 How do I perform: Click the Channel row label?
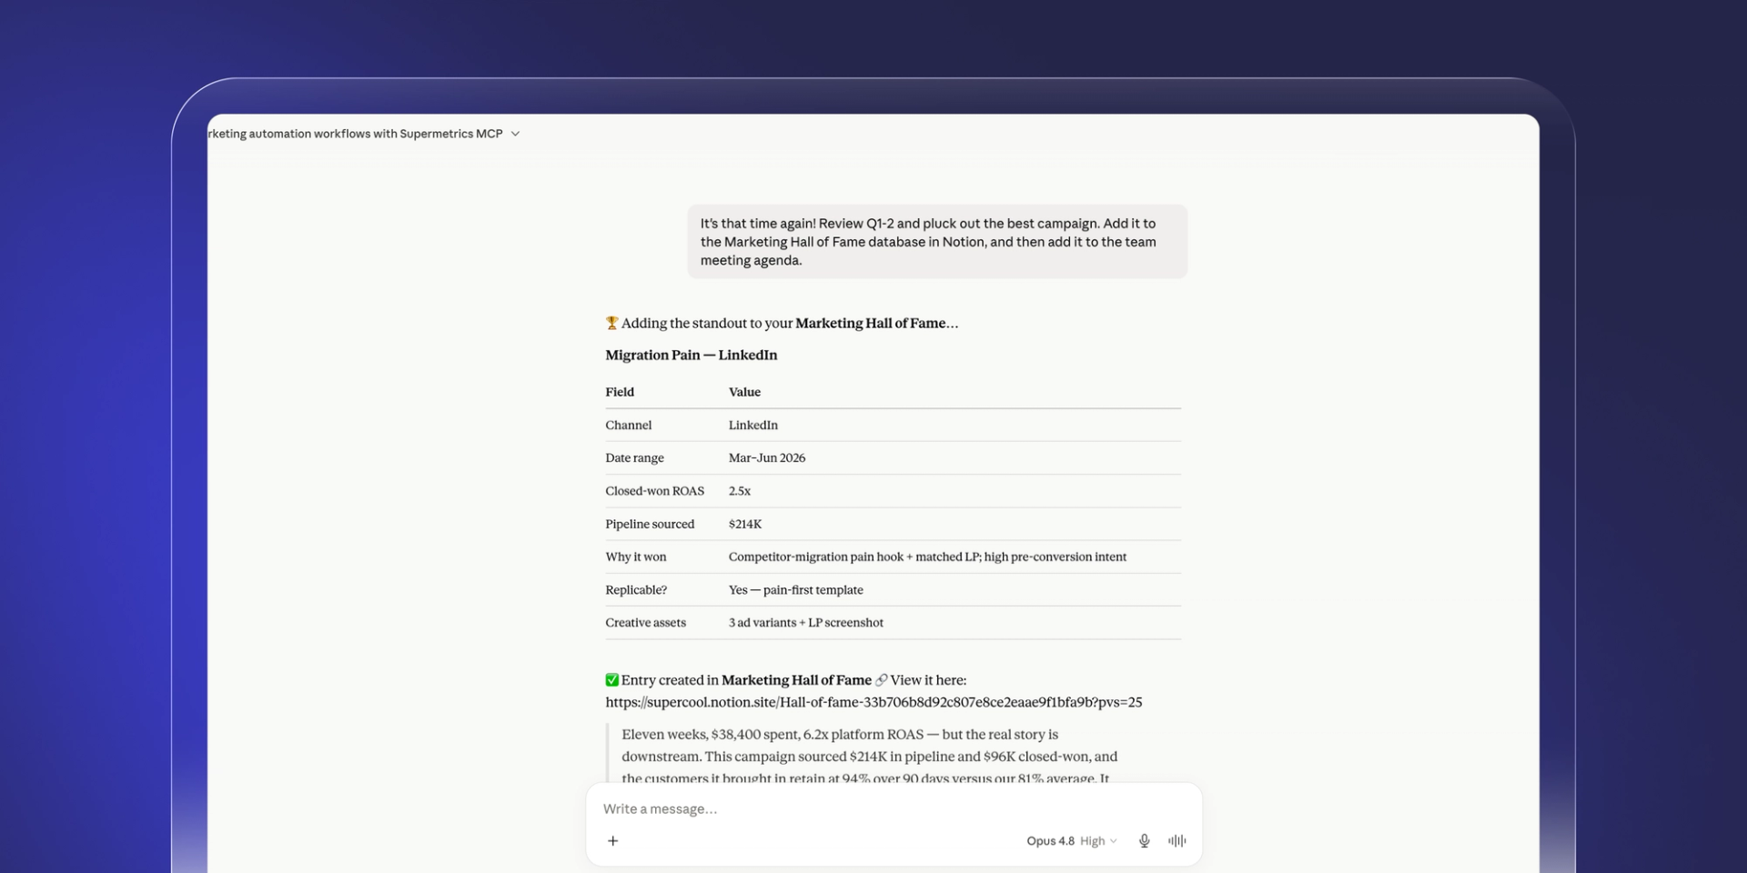coord(629,426)
